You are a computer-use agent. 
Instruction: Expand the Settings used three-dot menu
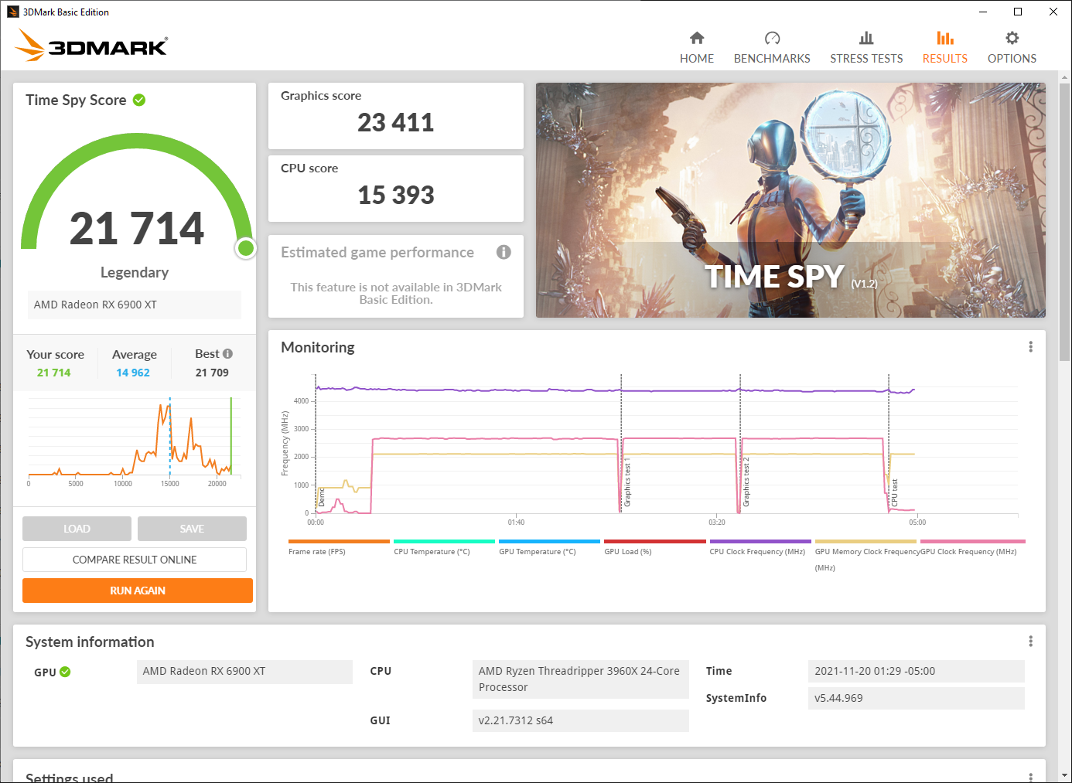pos(1030,777)
